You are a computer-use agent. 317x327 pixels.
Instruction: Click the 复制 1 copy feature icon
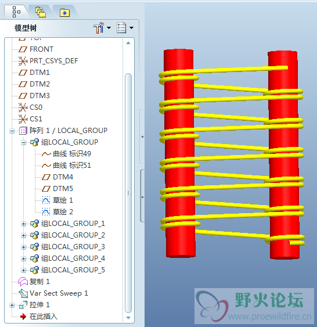pyautogui.click(x=23, y=282)
